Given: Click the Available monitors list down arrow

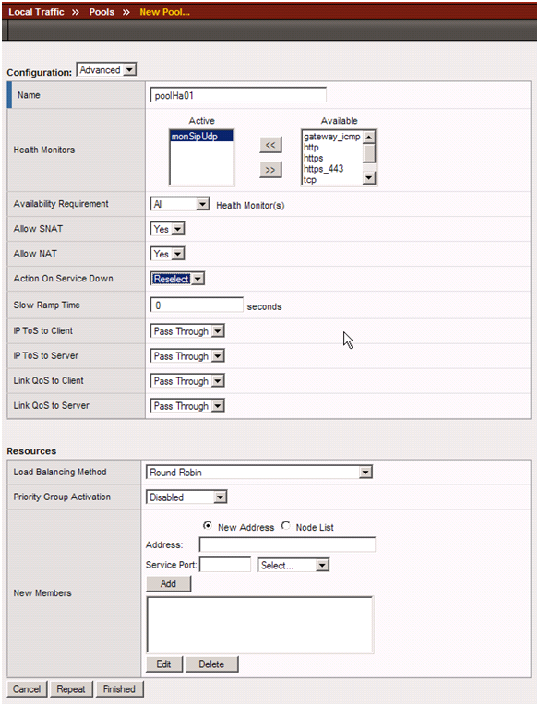Looking at the screenshot, I should tap(369, 178).
